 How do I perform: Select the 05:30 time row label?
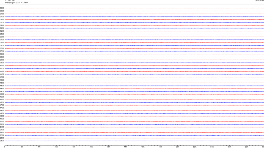(2, 39)
